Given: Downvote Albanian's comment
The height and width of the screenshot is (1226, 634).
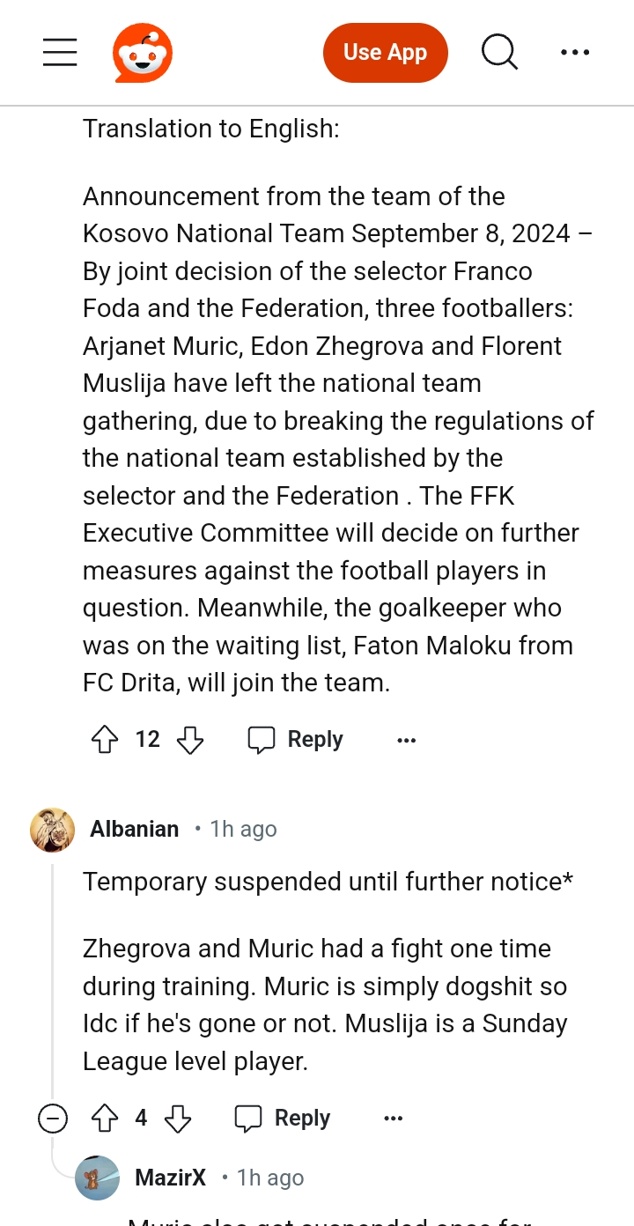Looking at the screenshot, I should (178, 1119).
